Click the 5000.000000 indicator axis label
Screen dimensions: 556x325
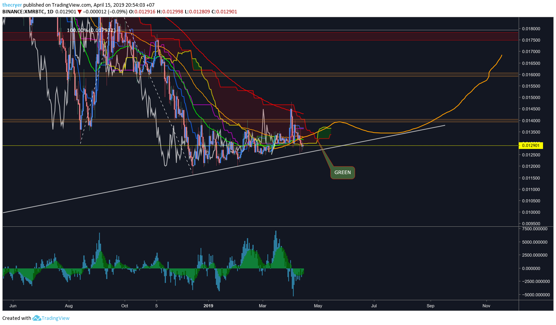click(x=534, y=242)
